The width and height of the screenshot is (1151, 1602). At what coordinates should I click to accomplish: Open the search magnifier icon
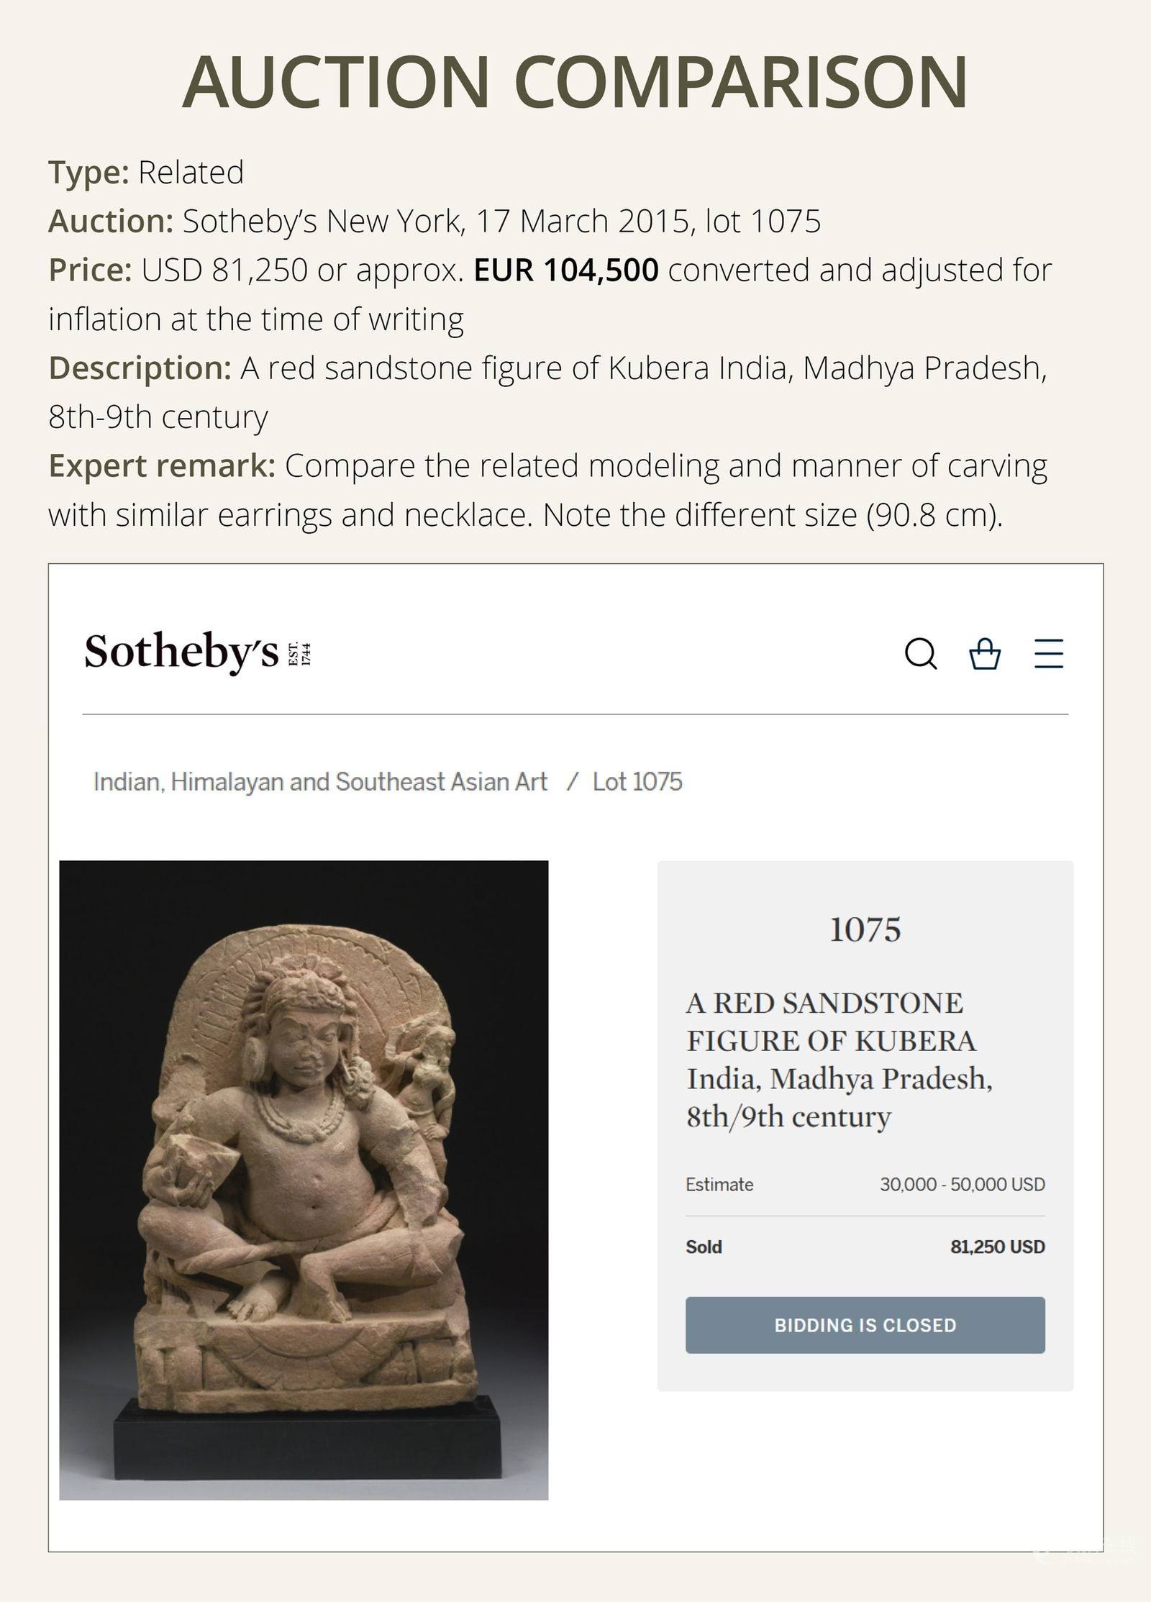921,654
